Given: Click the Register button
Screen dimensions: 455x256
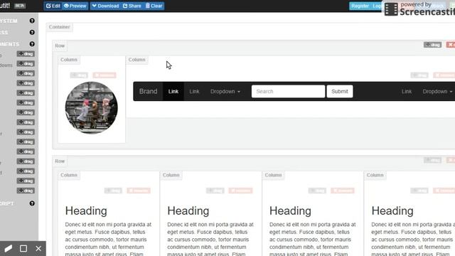Looking at the screenshot, I should pyautogui.click(x=360, y=6).
